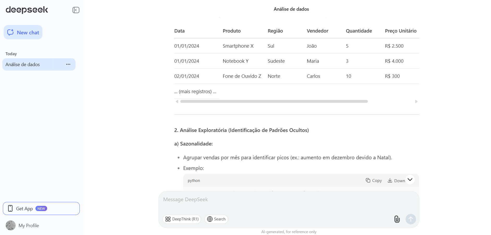The image size is (491, 235).
Task: Click the deepseek logo
Action: tap(27, 10)
